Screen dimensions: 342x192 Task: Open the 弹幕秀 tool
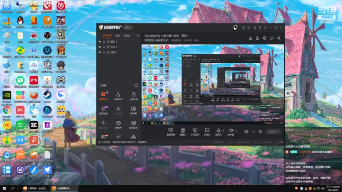tap(118, 125)
